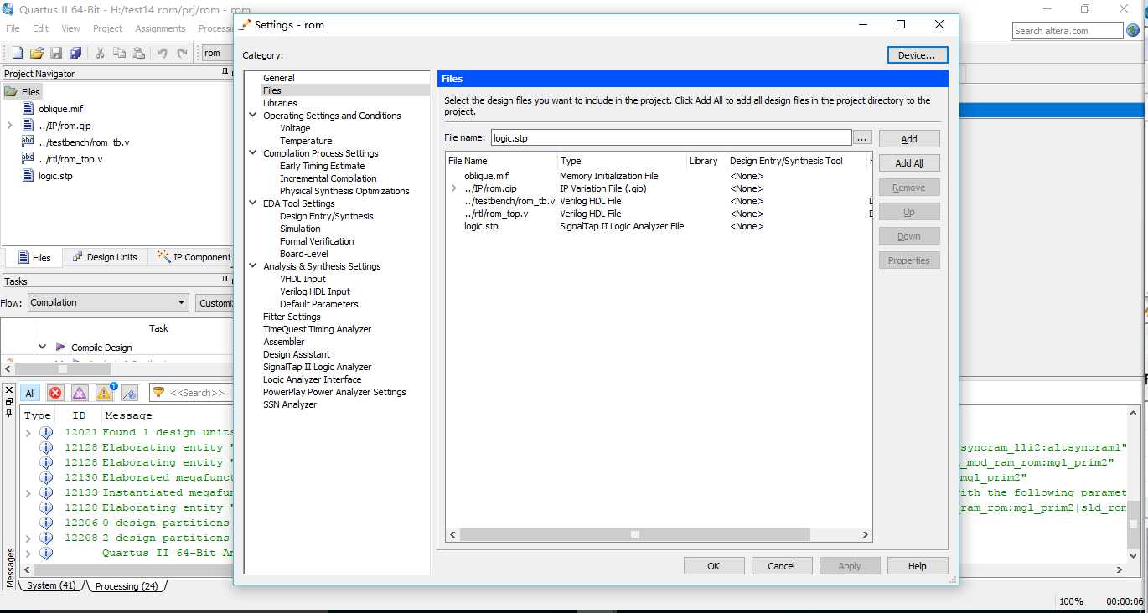The image size is (1148, 613).
Task: Collapse Analysis & Synthesis Settings category
Action: (253, 266)
